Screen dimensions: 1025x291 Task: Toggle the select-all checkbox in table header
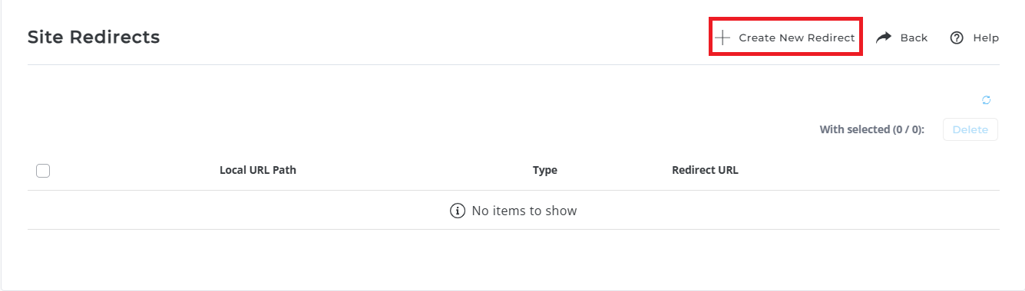pyautogui.click(x=43, y=171)
